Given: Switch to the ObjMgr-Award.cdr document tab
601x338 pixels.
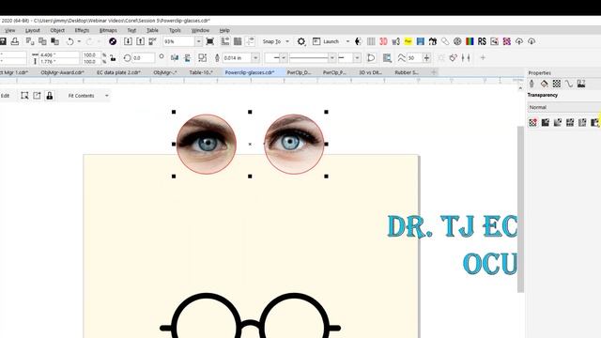Looking at the screenshot, I should tap(63, 72).
